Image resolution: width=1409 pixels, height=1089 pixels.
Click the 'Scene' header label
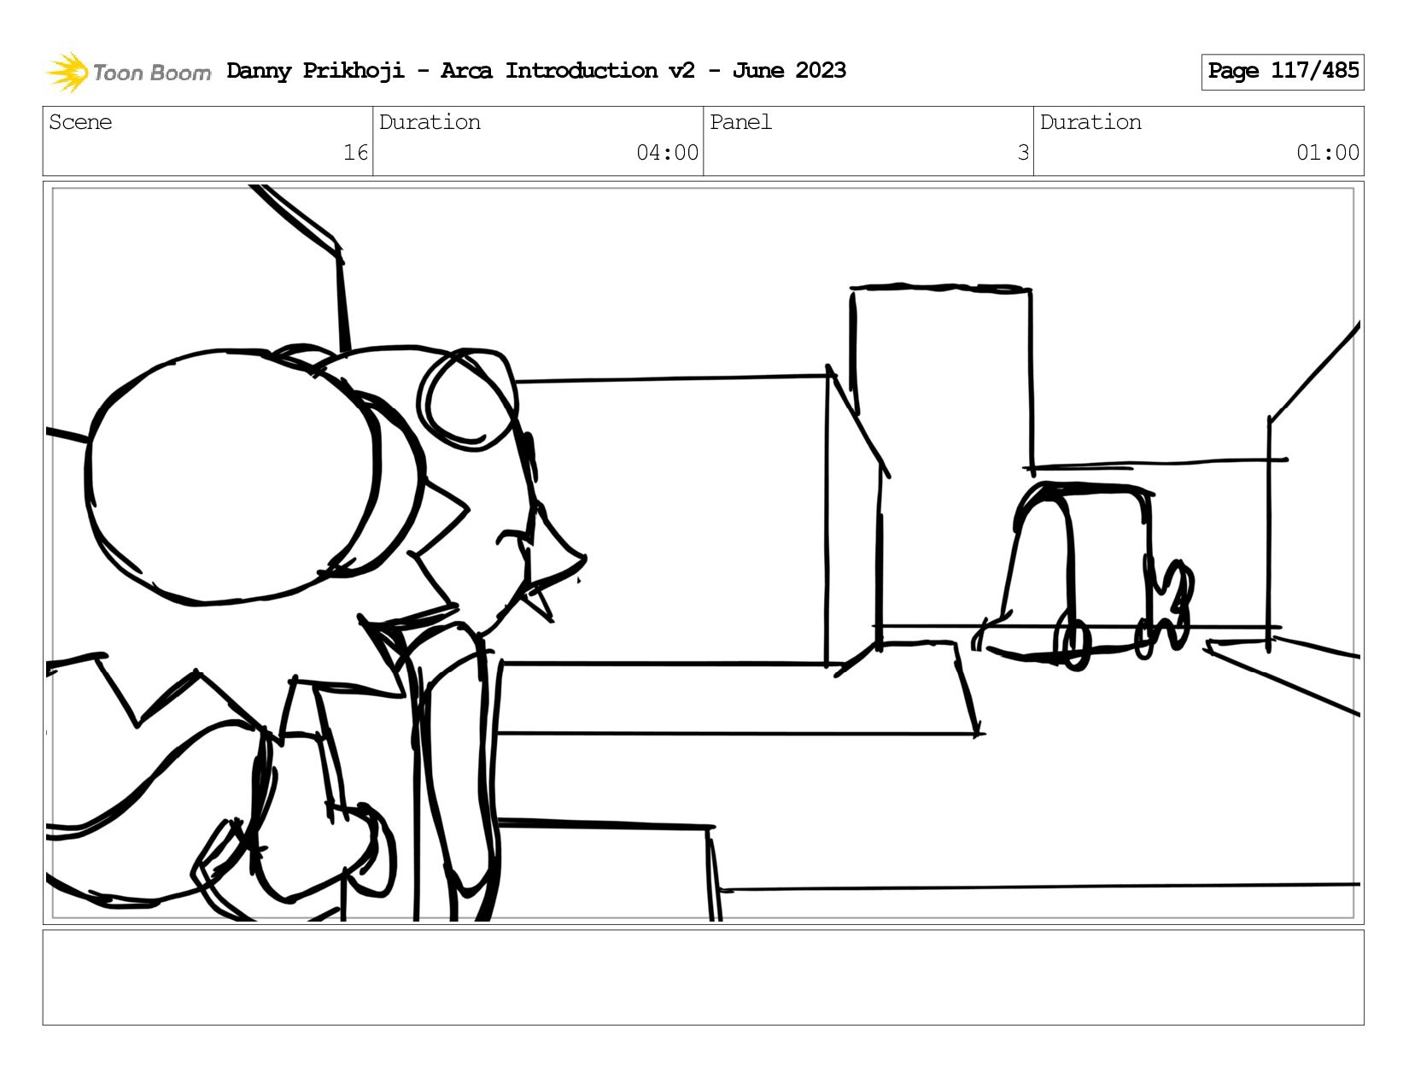click(80, 122)
